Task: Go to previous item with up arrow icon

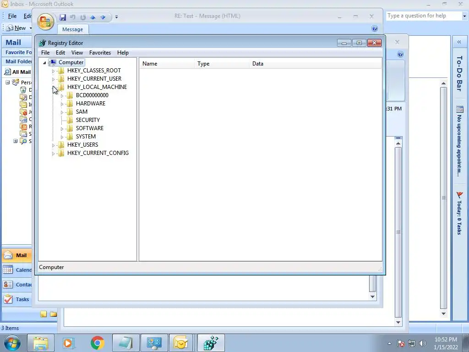Action: tap(93, 17)
